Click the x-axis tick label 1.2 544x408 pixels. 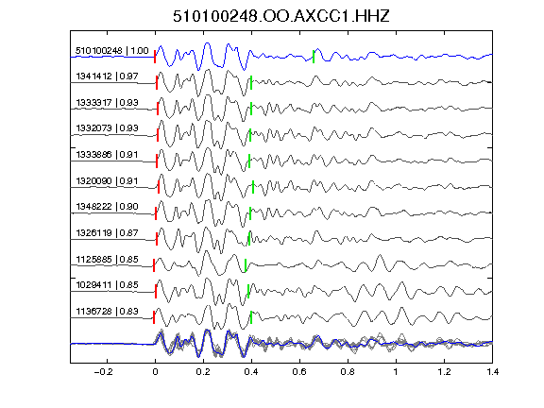pyautogui.click(x=444, y=372)
